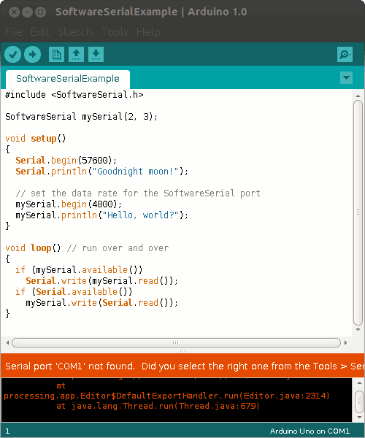
Task: Open the Edit menu
Action: (40, 32)
